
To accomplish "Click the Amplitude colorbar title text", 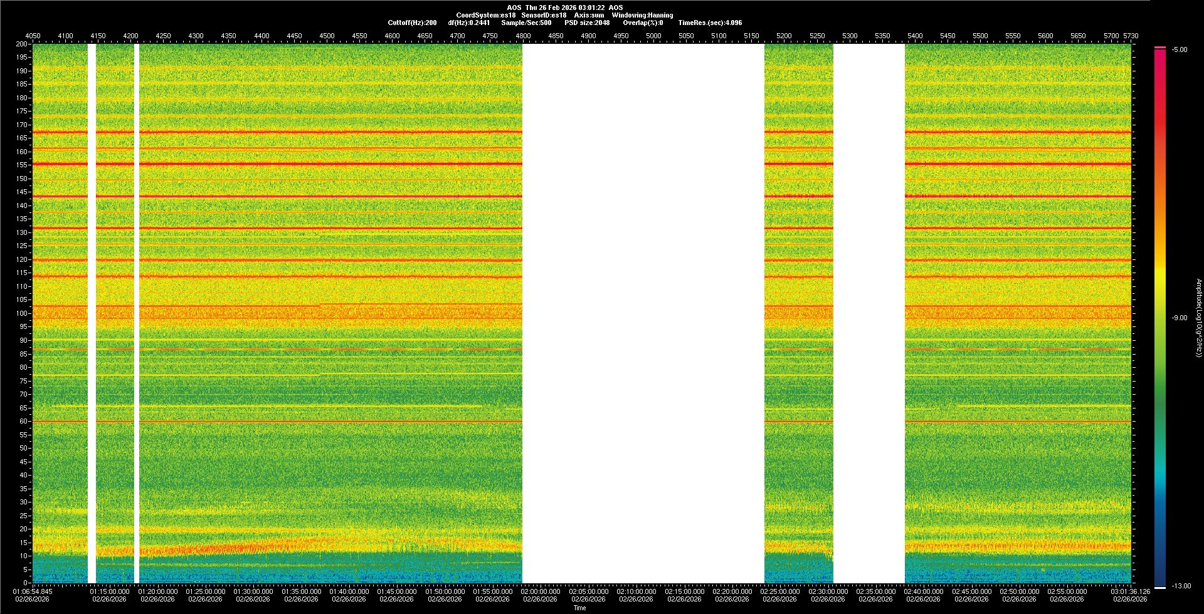I will coord(1198,318).
